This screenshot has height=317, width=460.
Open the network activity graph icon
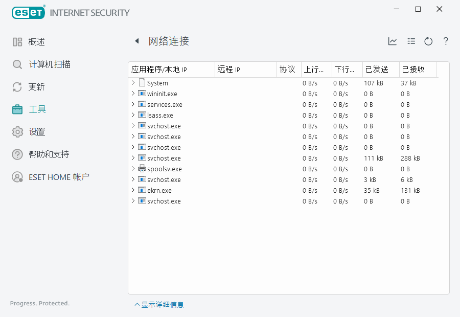click(393, 41)
